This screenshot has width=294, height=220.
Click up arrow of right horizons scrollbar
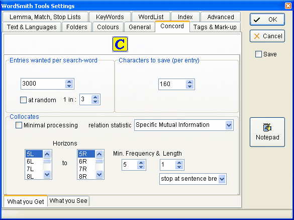point(99,154)
